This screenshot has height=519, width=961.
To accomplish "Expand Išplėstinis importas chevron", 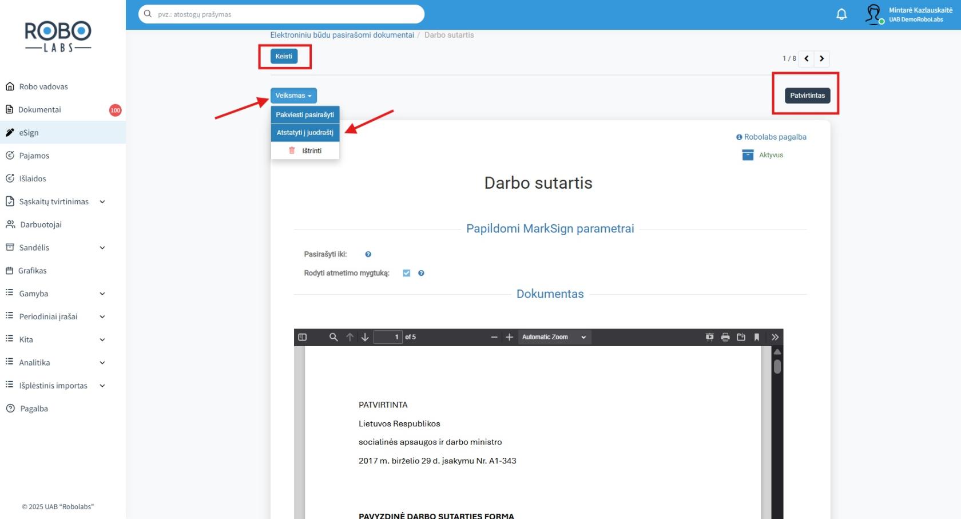I will click(x=102, y=386).
